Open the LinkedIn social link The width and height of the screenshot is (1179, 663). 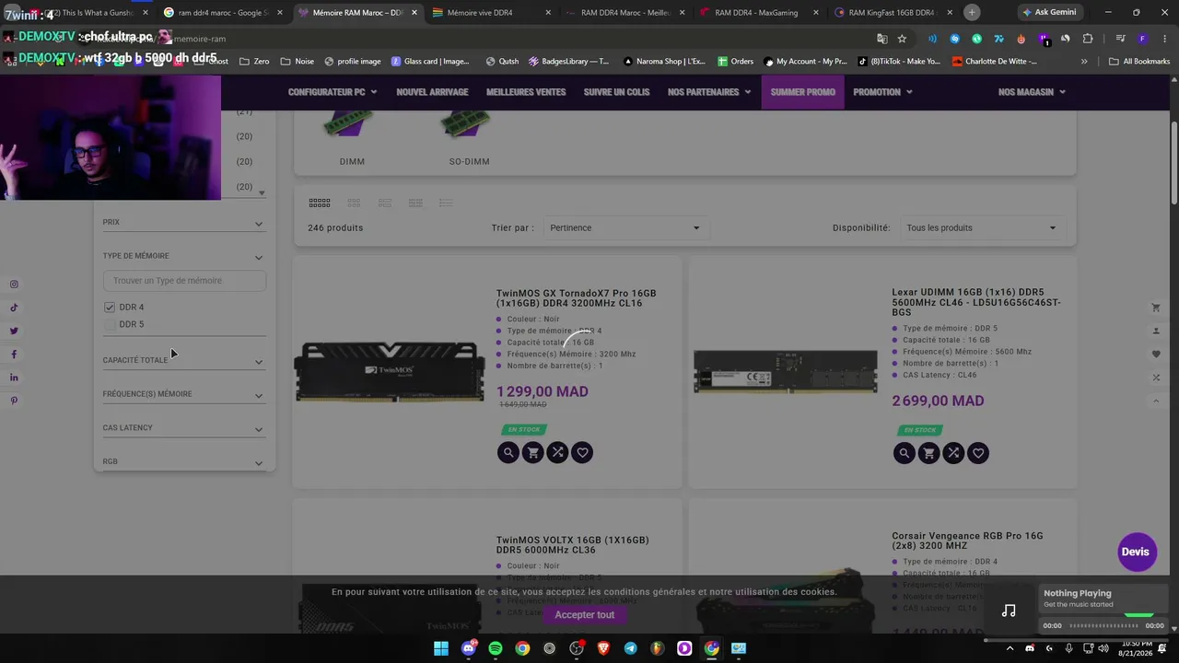14,378
